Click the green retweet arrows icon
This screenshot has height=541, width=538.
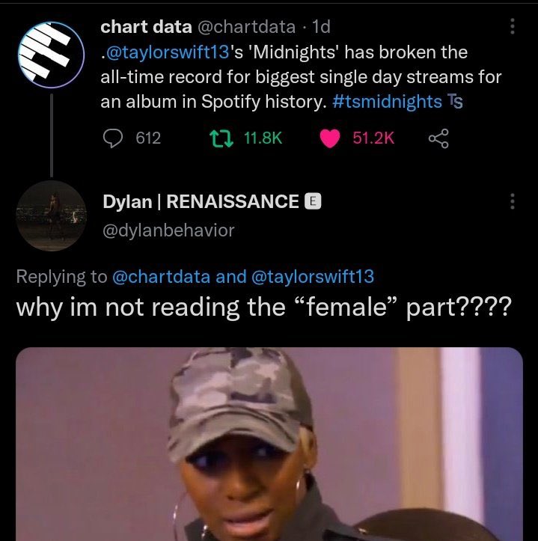click(x=222, y=138)
